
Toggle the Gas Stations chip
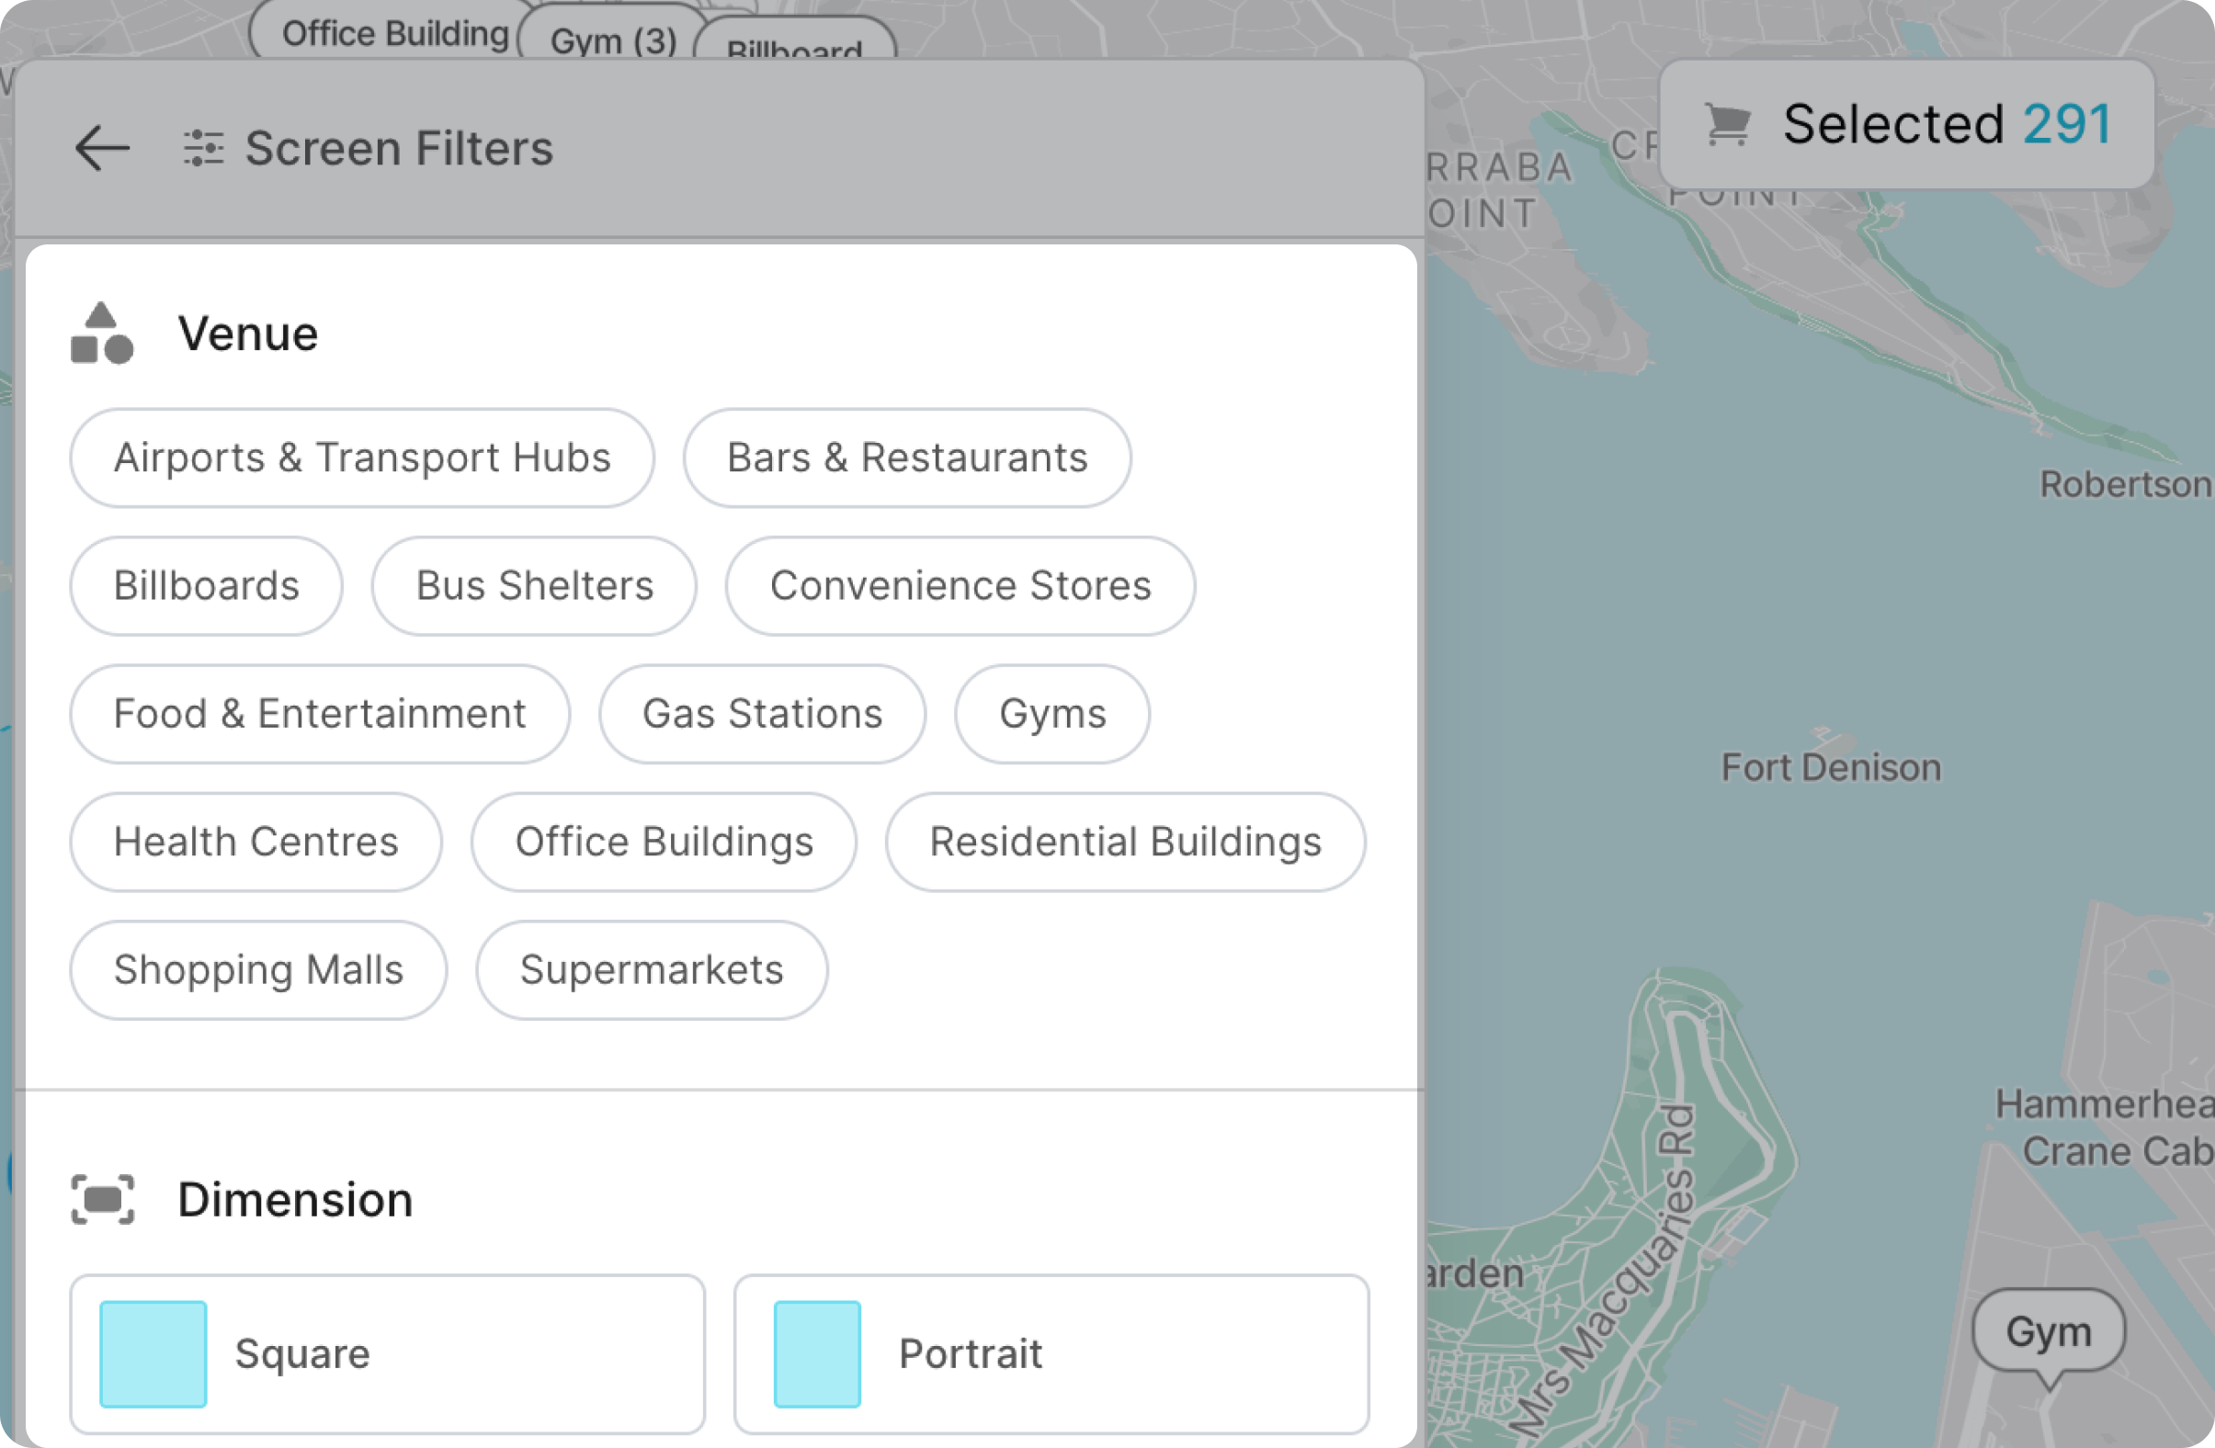click(x=762, y=715)
